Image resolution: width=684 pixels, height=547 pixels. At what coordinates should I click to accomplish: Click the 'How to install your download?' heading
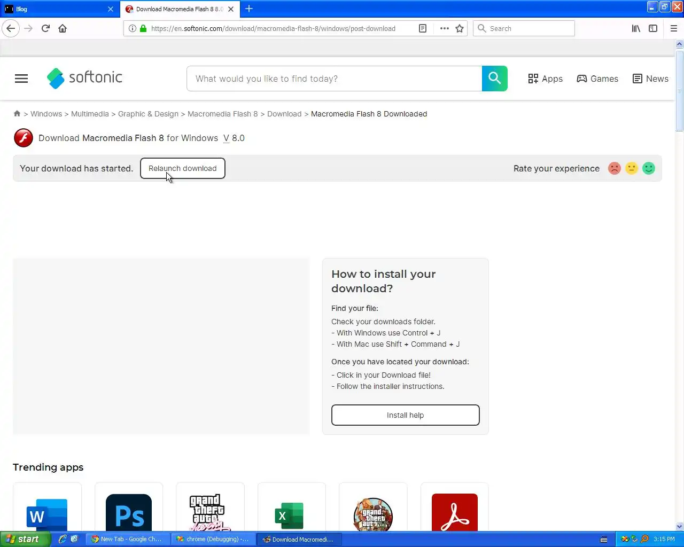coord(384,281)
